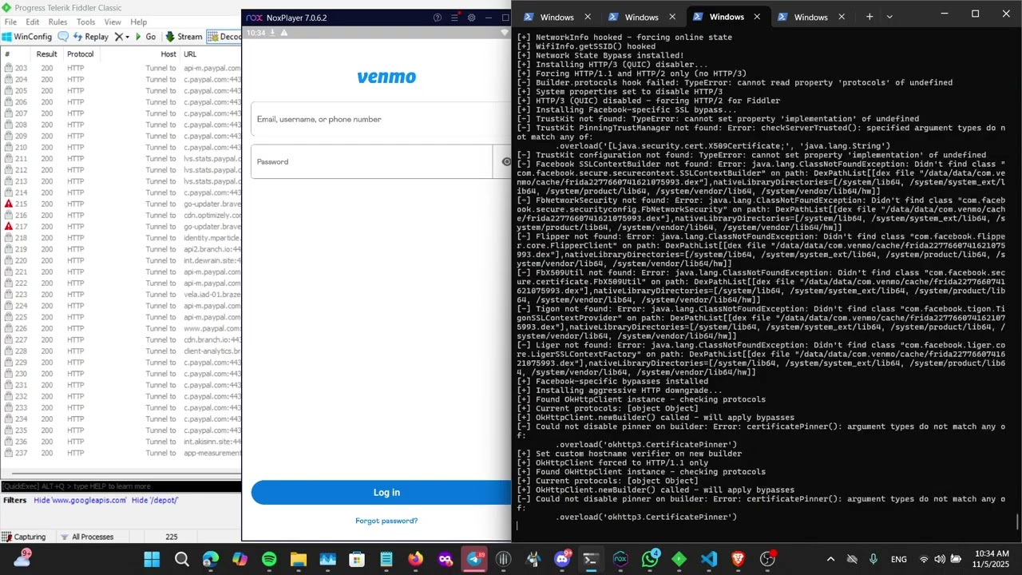The height and width of the screenshot is (575, 1022).
Task: Open Fiddler Rules menu
Action: pyautogui.click(x=57, y=22)
